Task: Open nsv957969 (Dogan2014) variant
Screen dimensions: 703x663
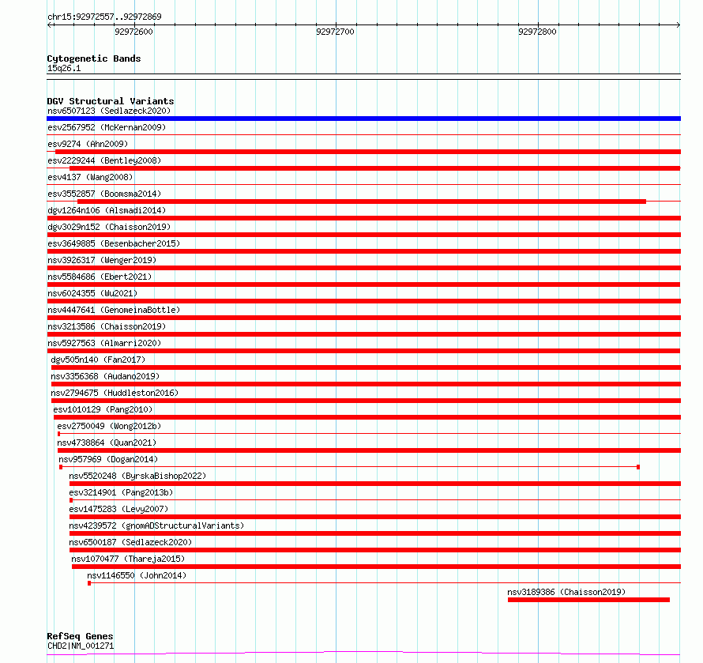Action: click(x=108, y=459)
